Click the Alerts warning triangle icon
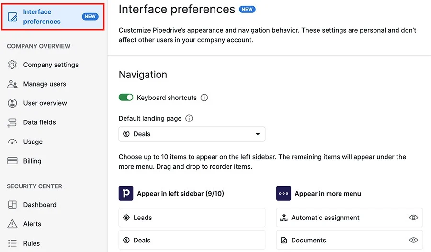The image size is (431, 252). coord(12,224)
